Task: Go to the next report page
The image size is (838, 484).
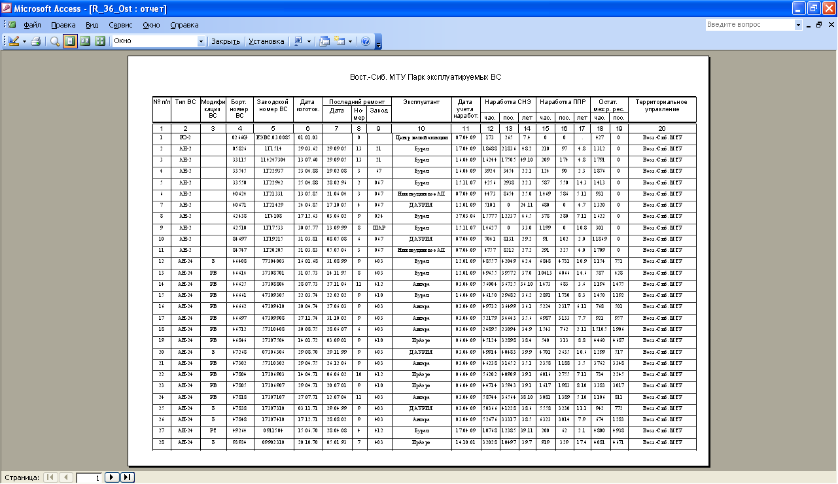Action: (113, 477)
